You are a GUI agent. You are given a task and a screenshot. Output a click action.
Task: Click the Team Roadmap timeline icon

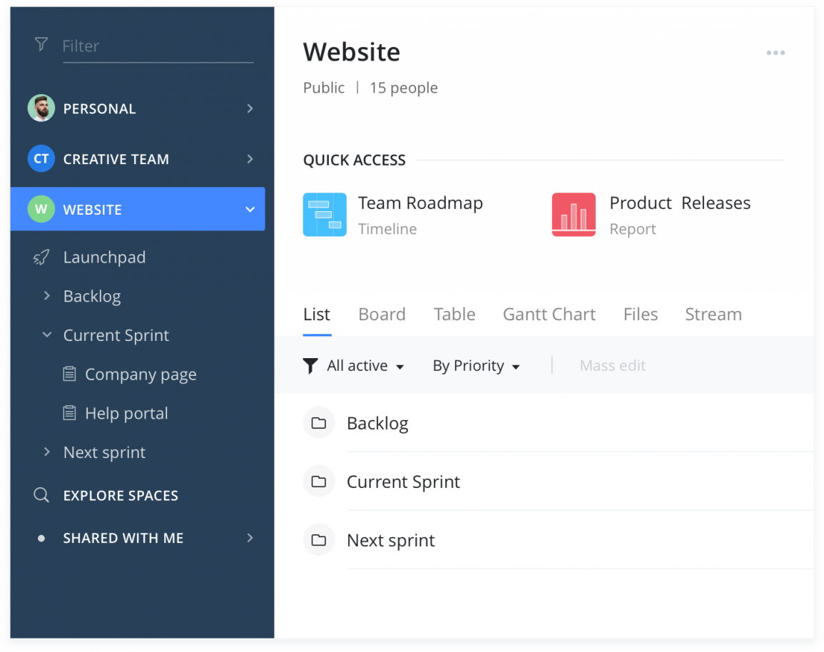click(325, 215)
